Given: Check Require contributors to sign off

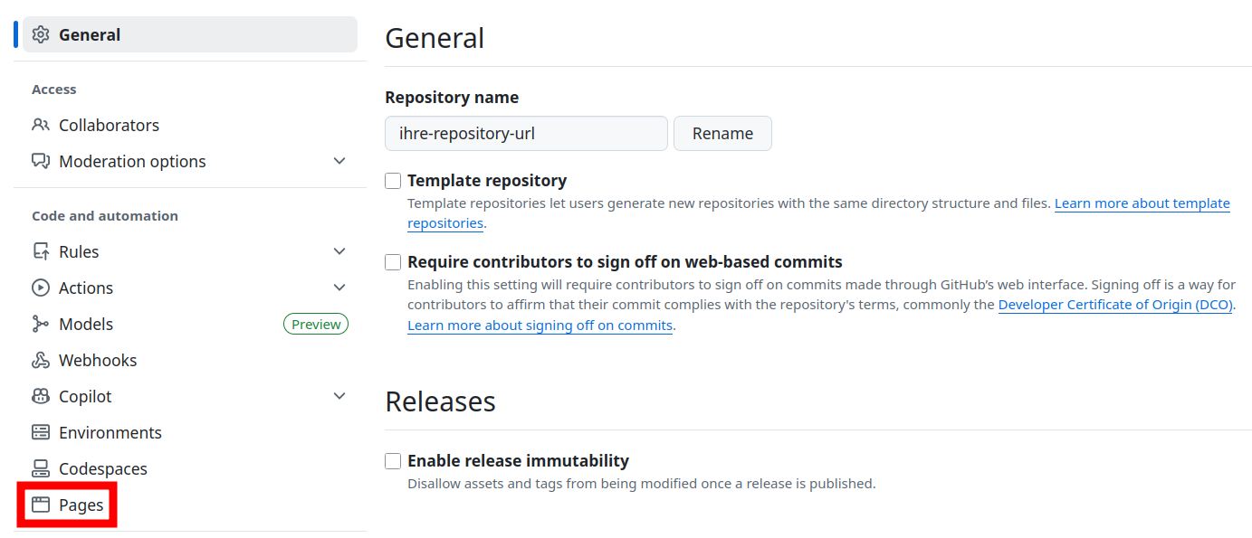Looking at the screenshot, I should (x=393, y=262).
